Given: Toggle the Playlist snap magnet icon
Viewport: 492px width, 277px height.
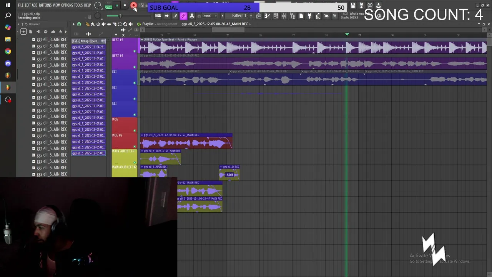Looking at the screenshot, I should pyautogui.click(x=79, y=24).
